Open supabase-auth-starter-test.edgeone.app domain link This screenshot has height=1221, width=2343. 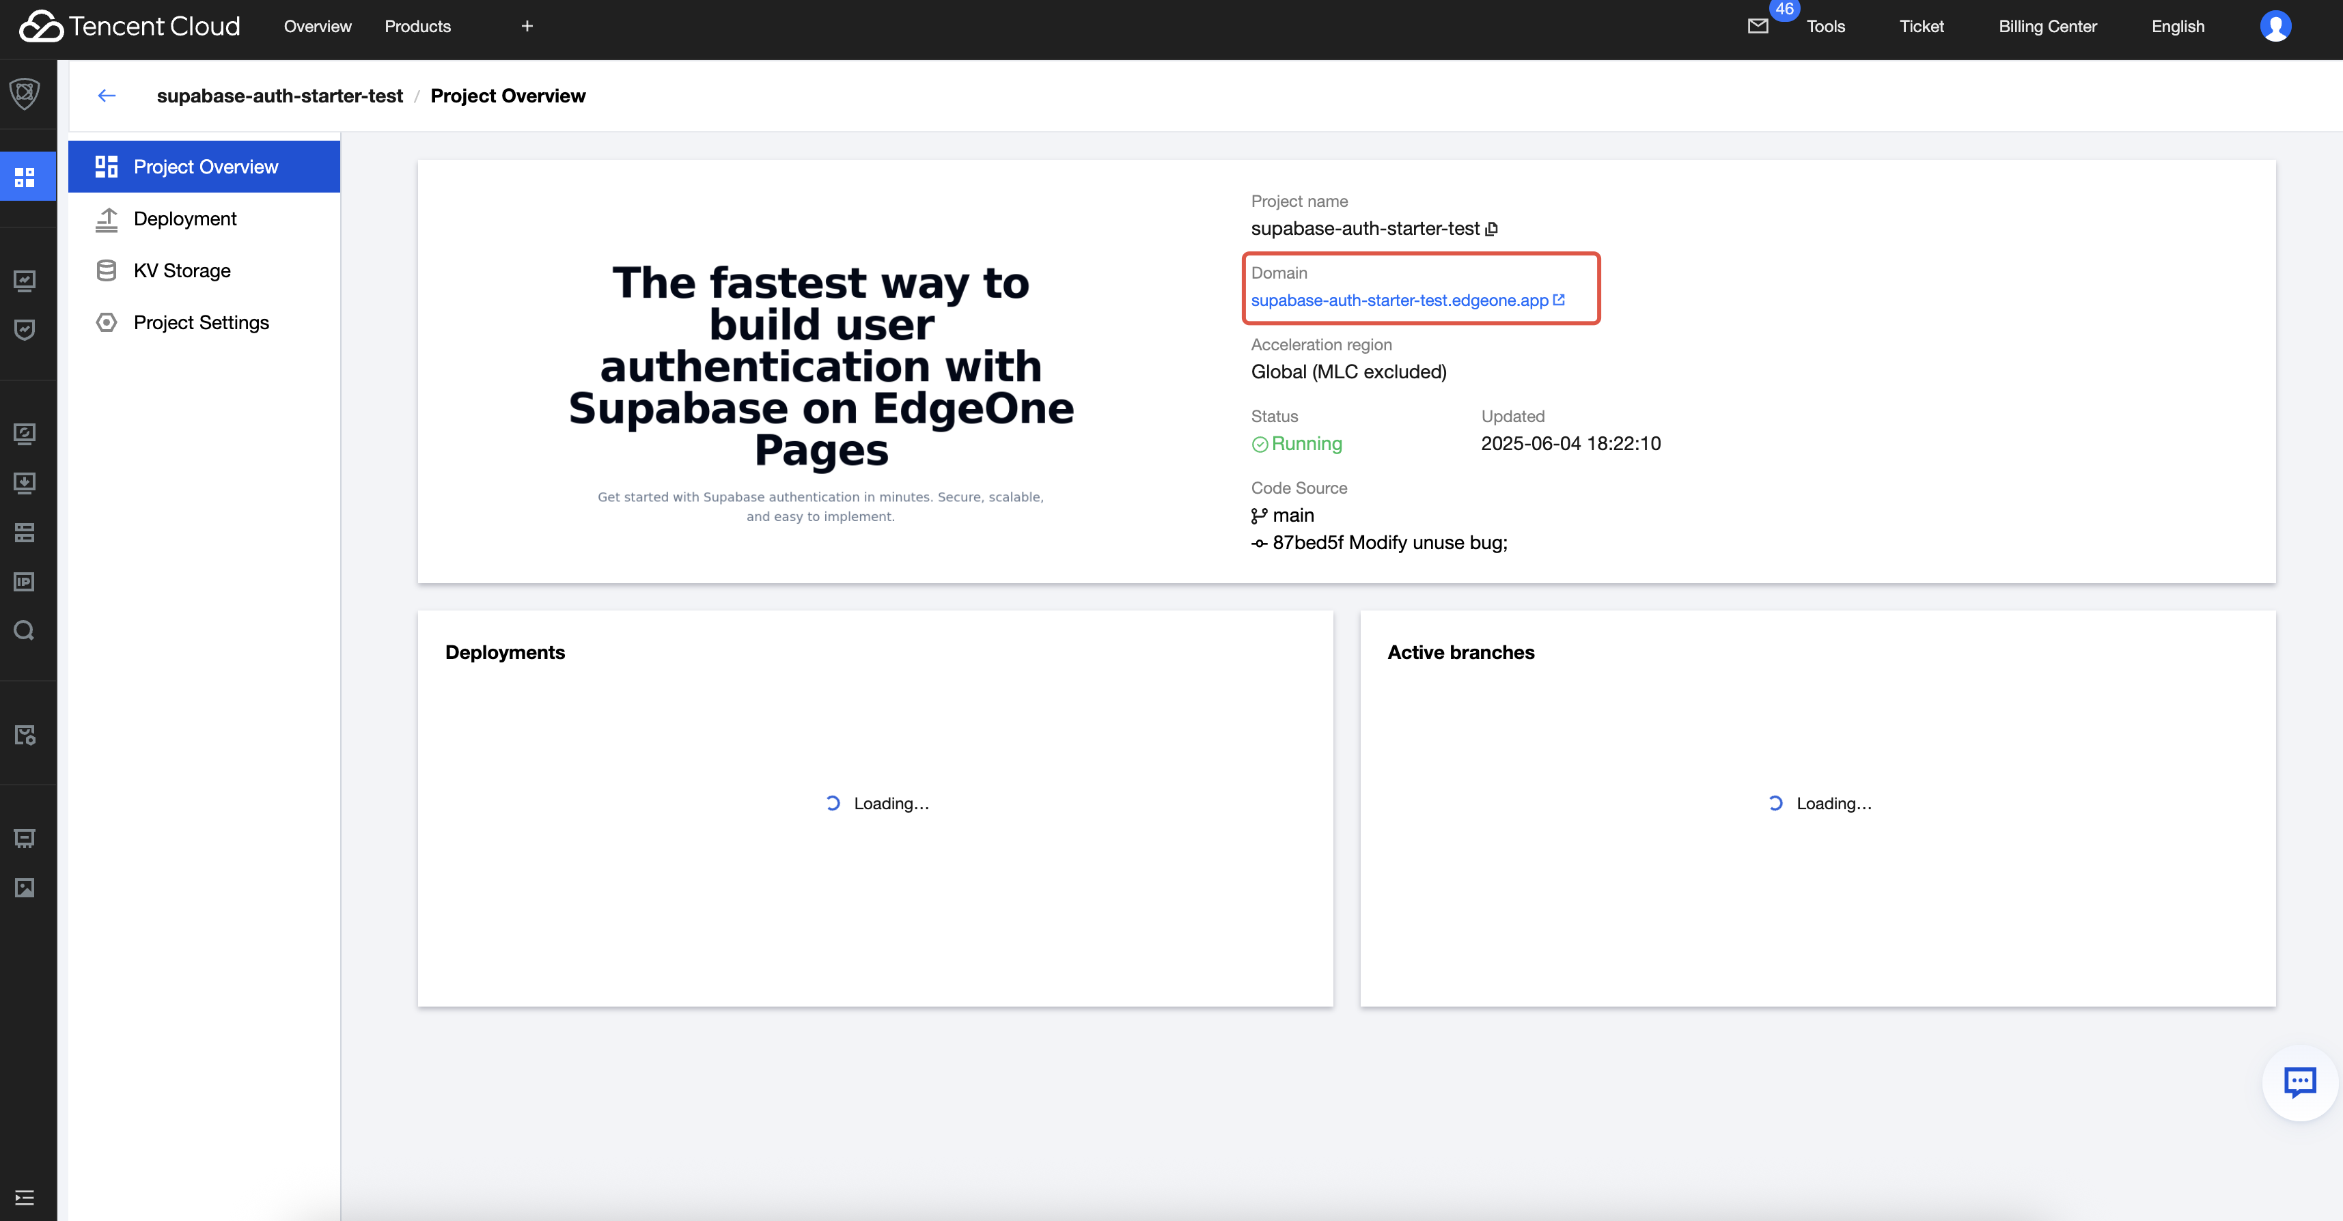pos(1399,300)
